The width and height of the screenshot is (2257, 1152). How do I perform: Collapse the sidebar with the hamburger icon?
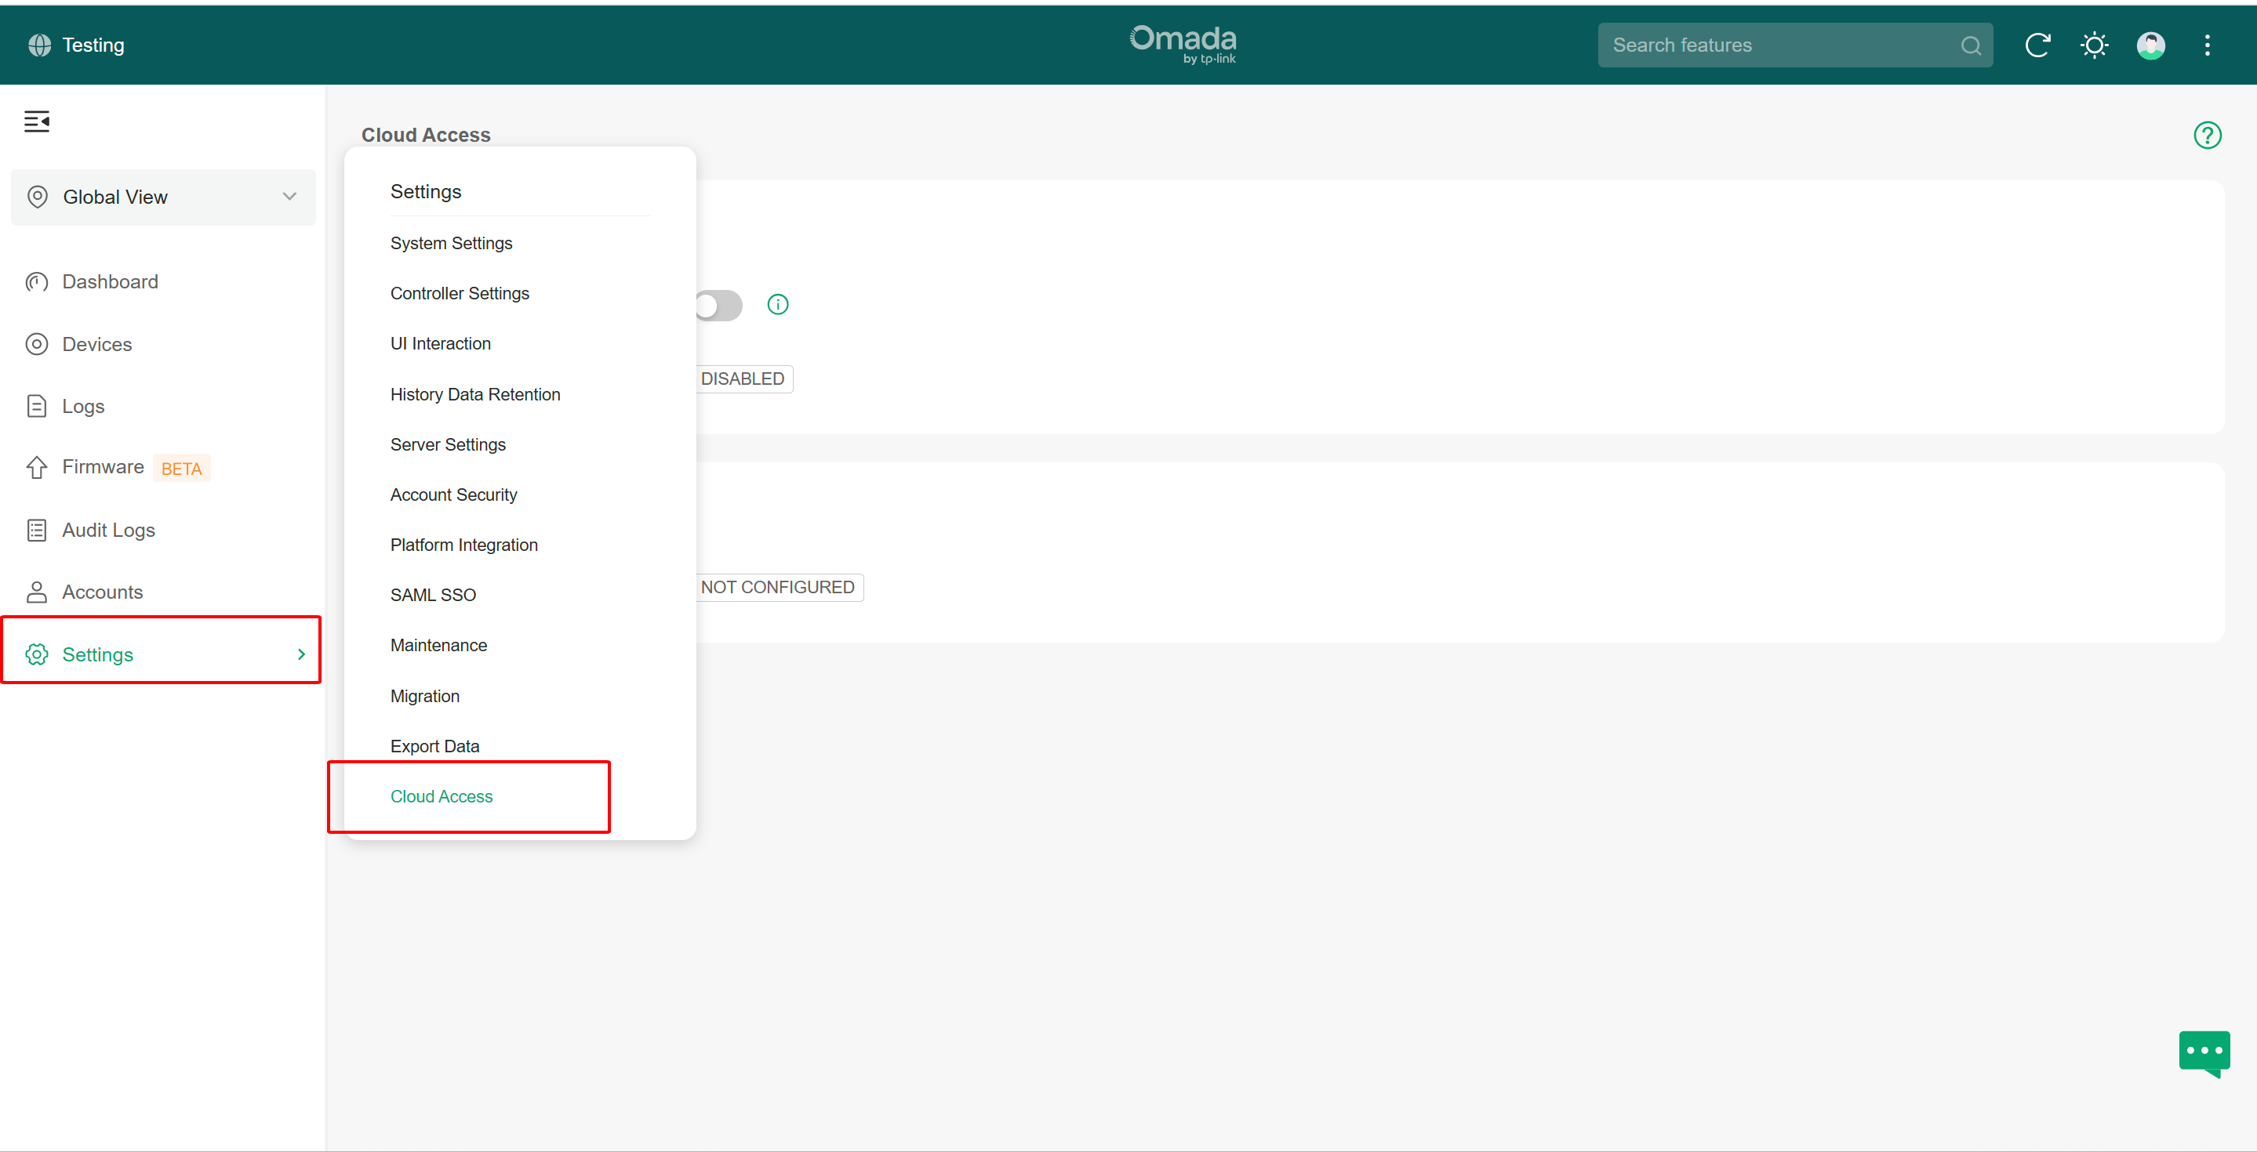point(37,121)
